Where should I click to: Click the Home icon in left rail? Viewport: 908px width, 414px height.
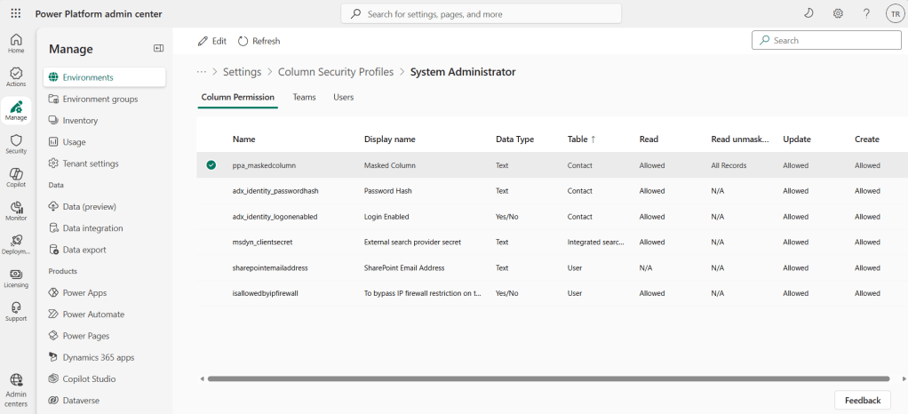16,44
